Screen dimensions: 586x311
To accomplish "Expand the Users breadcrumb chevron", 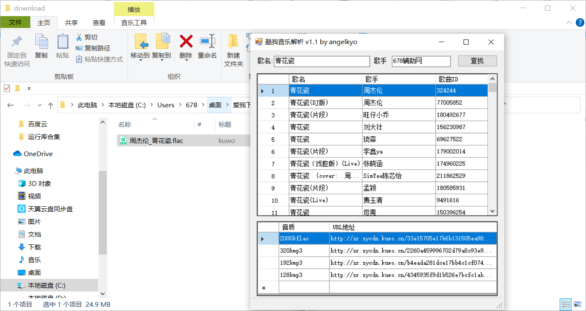I will pos(180,105).
